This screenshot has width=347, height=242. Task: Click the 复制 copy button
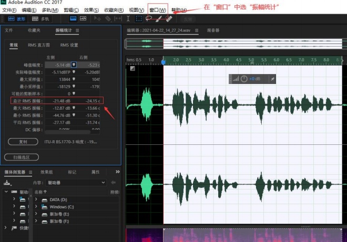[x=23, y=142]
